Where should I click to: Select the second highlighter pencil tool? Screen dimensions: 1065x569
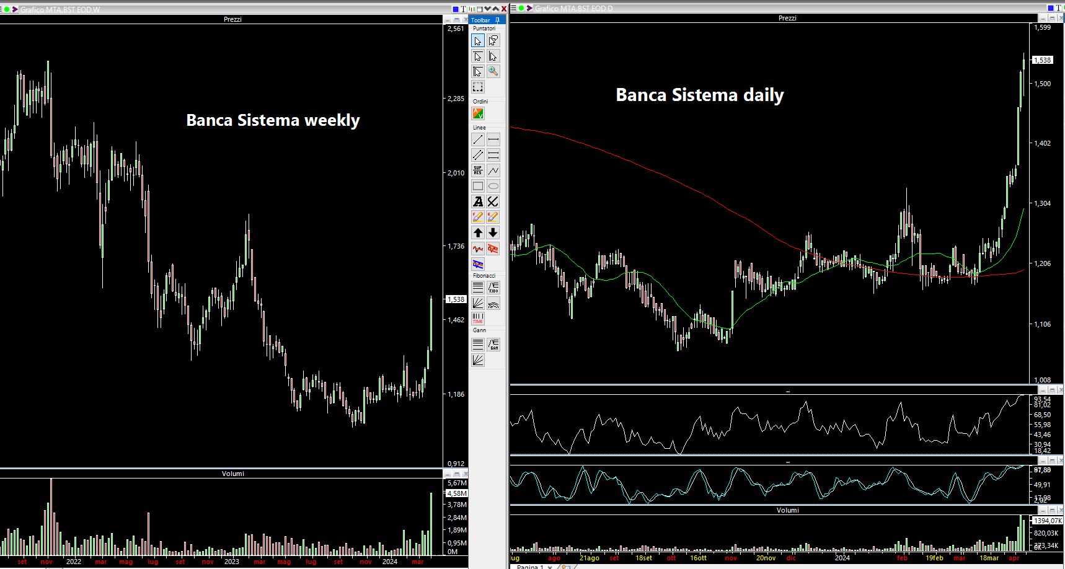click(x=493, y=217)
